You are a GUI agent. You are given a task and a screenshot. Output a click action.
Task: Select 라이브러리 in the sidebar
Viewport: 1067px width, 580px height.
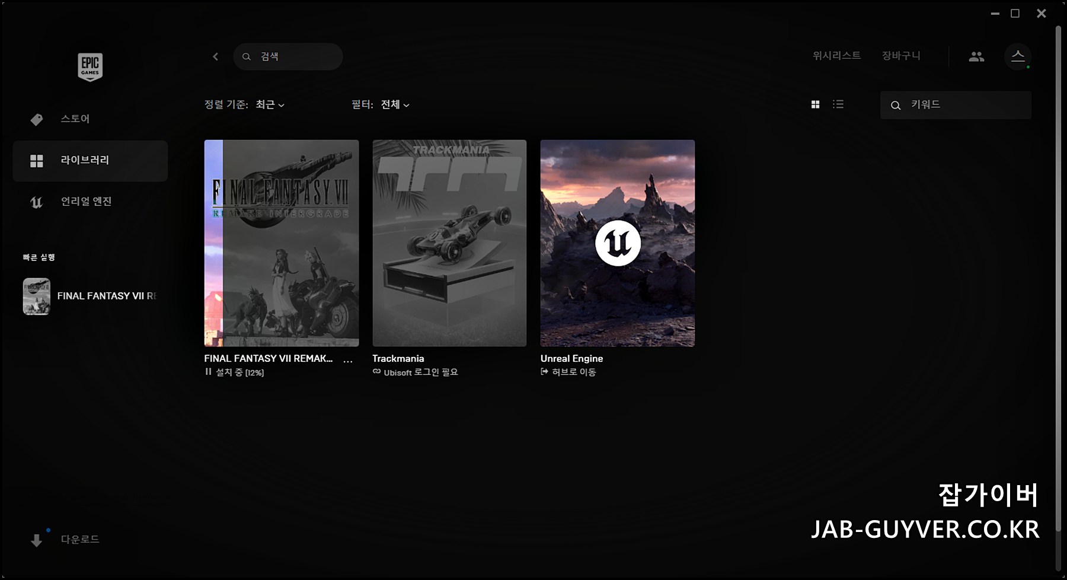[x=90, y=161]
